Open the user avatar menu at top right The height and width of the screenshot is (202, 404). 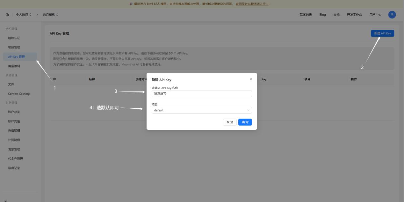click(392, 14)
